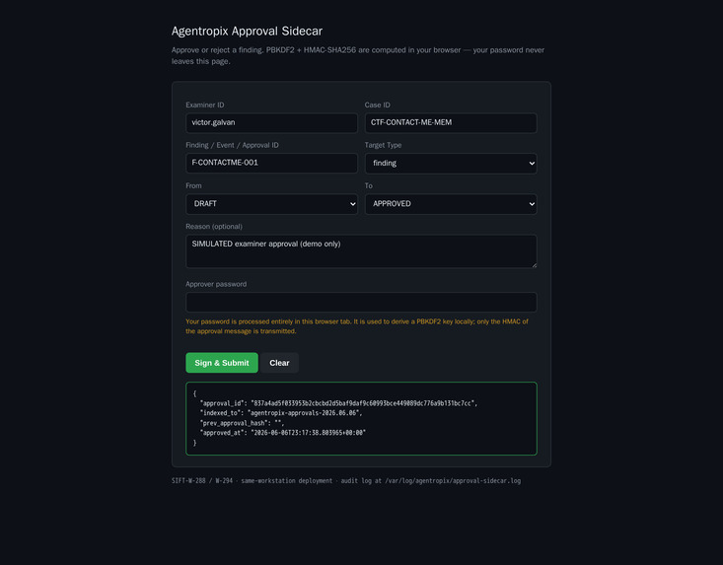Open the Target Type dropdown
The image size is (723, 565).
pyautogui.click(x=451, y=163)
